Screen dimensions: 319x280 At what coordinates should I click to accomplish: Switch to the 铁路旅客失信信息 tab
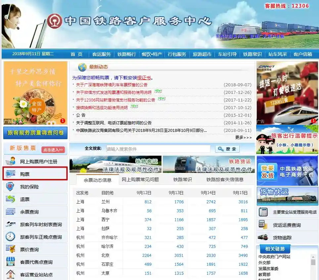[225, 180]
